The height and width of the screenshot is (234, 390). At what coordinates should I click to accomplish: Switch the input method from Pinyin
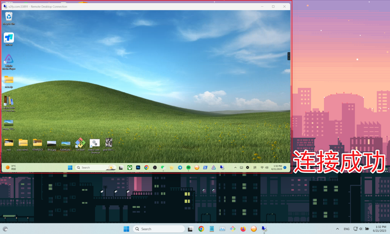coord(254,167)
